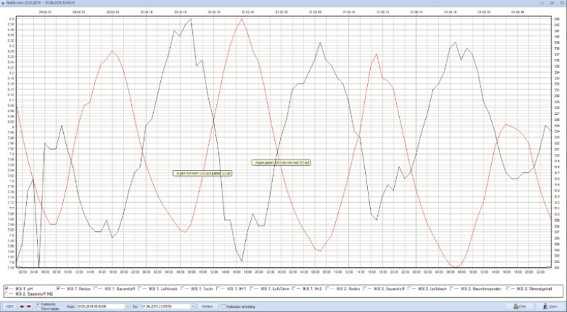Click the right arrow navigation icon

(x=28, y=306)
